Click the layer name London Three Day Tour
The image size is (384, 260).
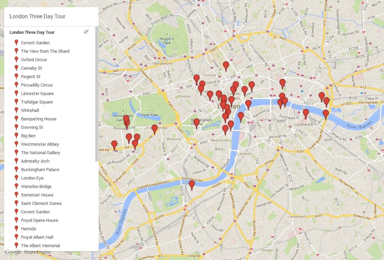click(32, 32)
